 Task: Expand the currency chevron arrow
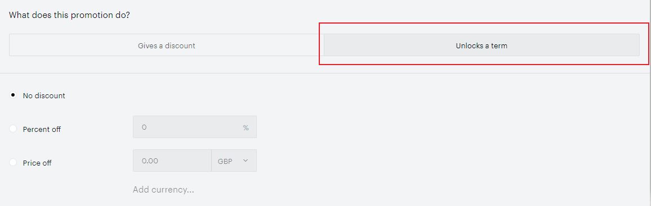[246, 161]
